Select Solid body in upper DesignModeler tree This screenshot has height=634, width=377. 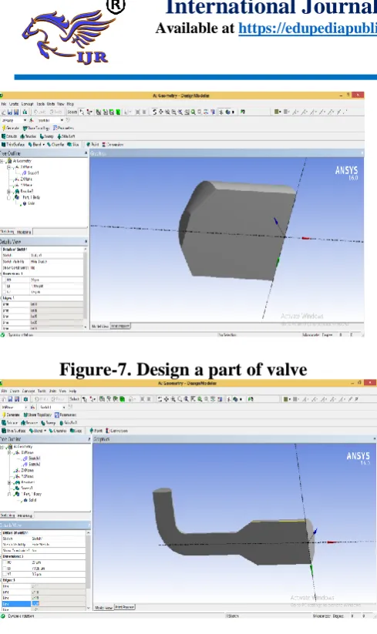click(31, 204)
